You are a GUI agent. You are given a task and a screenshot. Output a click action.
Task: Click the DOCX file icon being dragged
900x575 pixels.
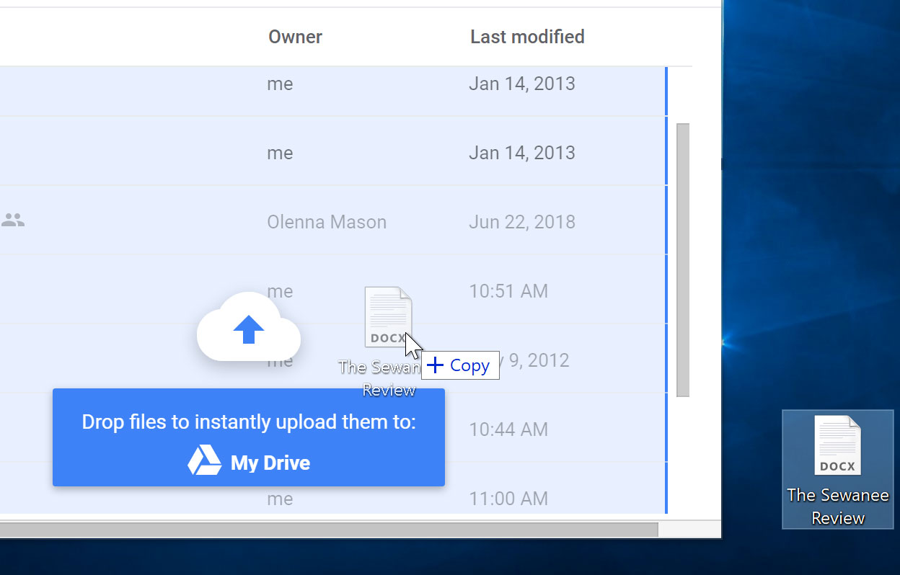click(388, 315)
